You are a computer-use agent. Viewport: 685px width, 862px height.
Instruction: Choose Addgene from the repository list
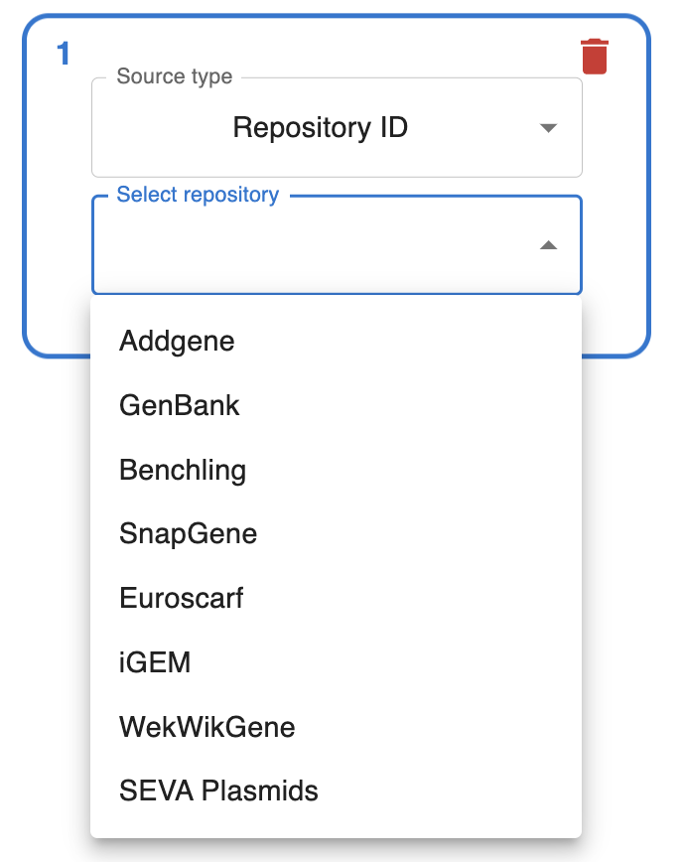177,341
